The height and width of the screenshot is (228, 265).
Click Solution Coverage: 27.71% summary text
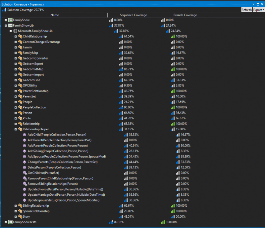[x=26, y=10]
